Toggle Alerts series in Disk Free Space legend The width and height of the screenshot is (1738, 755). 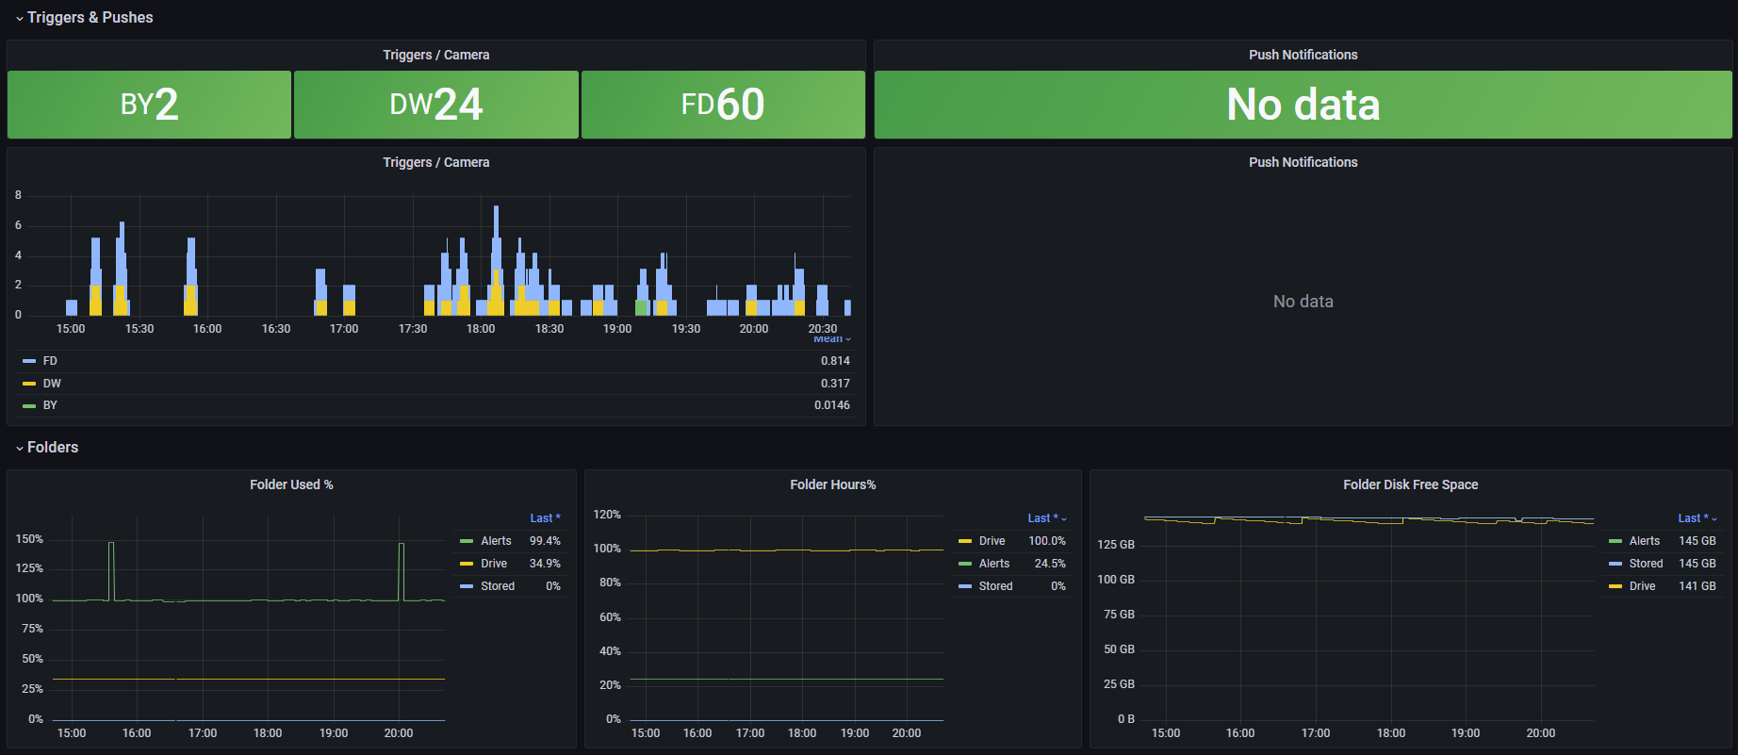(1645, 541)
